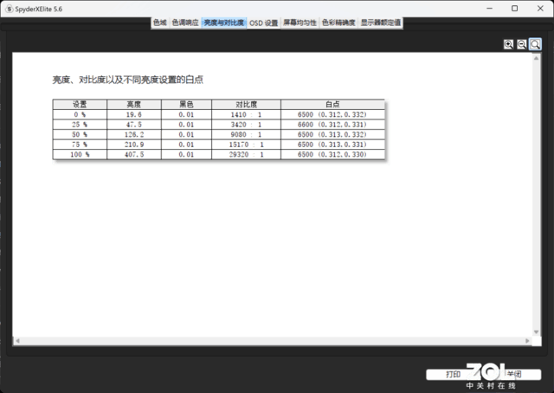
Task: Click brightness value 47.5
Action: tap(134, 125)
